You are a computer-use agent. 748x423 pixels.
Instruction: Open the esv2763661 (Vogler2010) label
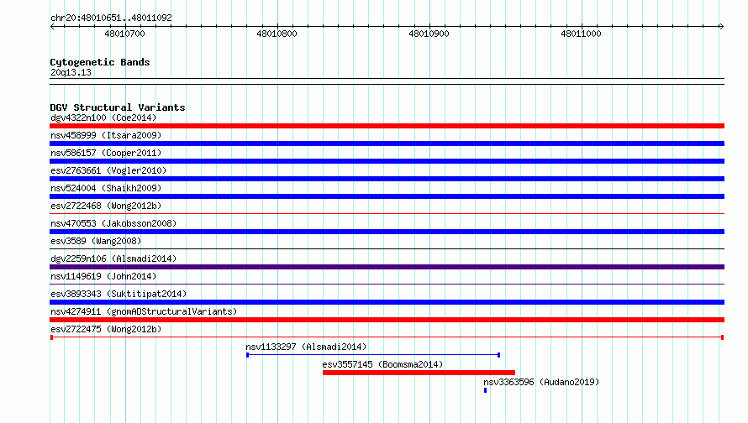[x=108, y=170]
